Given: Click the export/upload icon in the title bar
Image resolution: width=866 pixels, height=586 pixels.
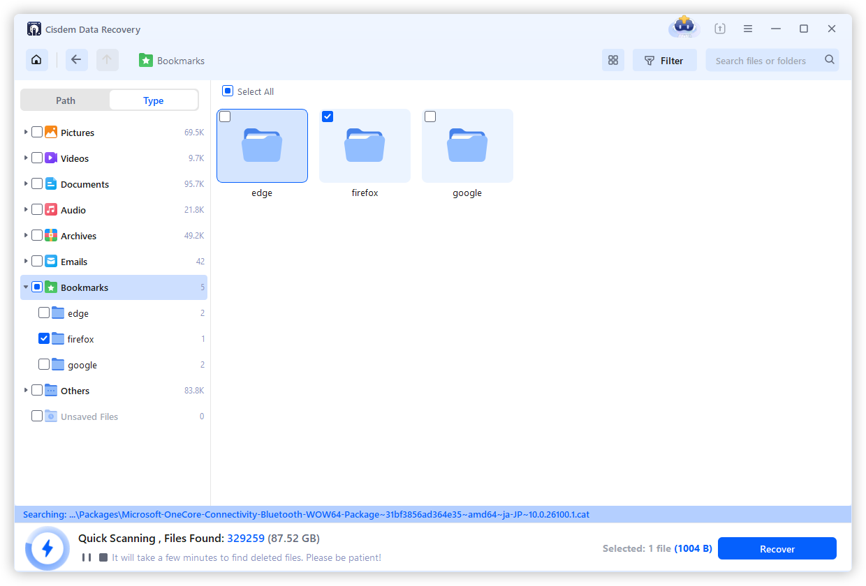Looking at the screenshot, I should tap(719, 28).
